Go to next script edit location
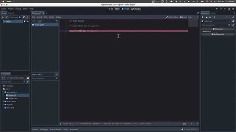Image resolution: width=236 pixels, height=132 pixels. [x=198, y=17]
